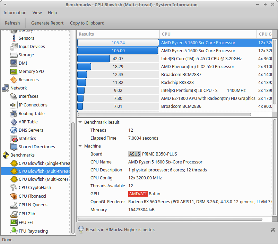Collapse the Benchmark Result section
Viewport: 278px width, 244px height.
(80, 122)
